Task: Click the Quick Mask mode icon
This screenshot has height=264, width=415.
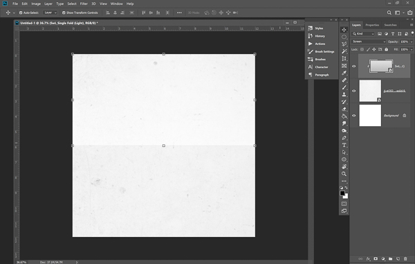Action: (344, 204)
